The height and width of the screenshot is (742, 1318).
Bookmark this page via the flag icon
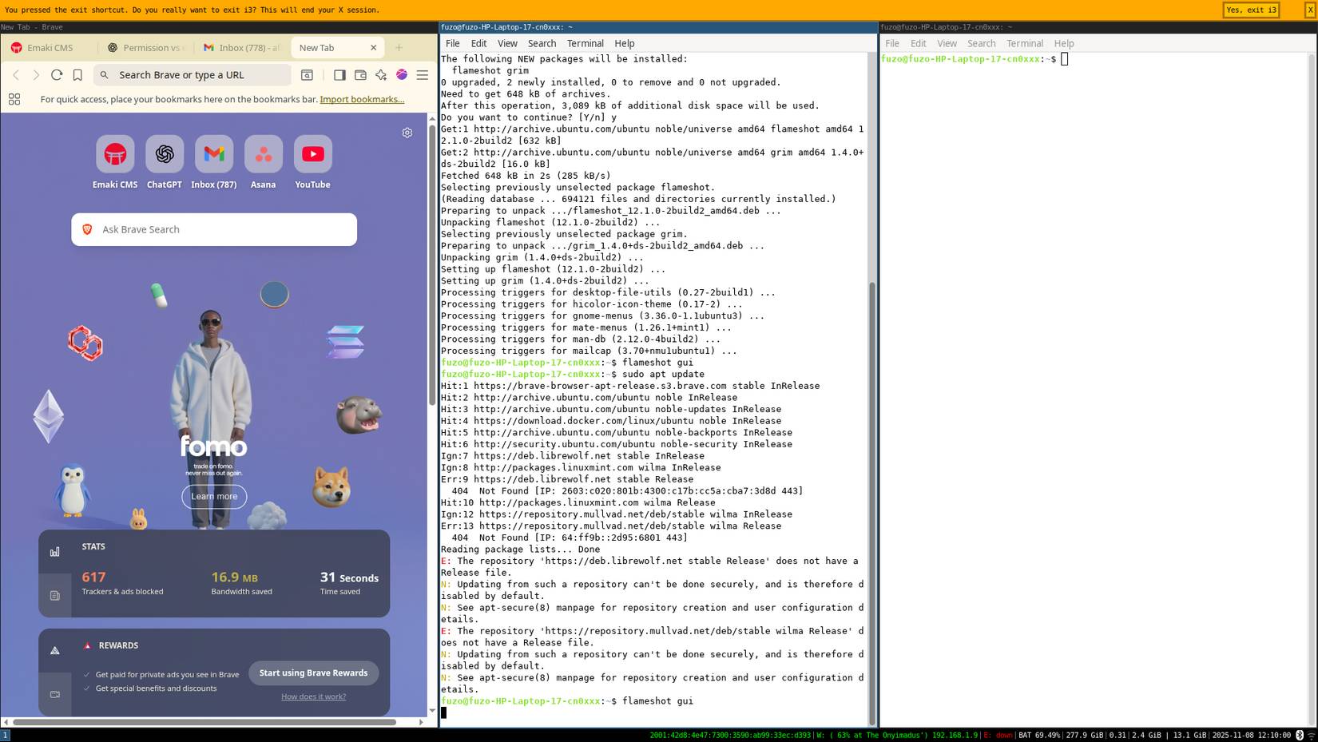(x=77, y=74)
